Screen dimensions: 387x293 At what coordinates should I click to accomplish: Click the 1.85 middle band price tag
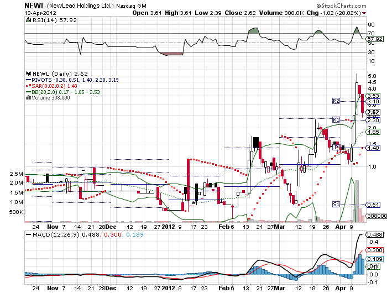[373, 132]
